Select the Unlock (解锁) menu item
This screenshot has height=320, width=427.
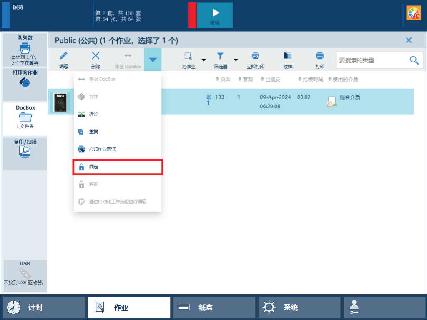(118, 184)
